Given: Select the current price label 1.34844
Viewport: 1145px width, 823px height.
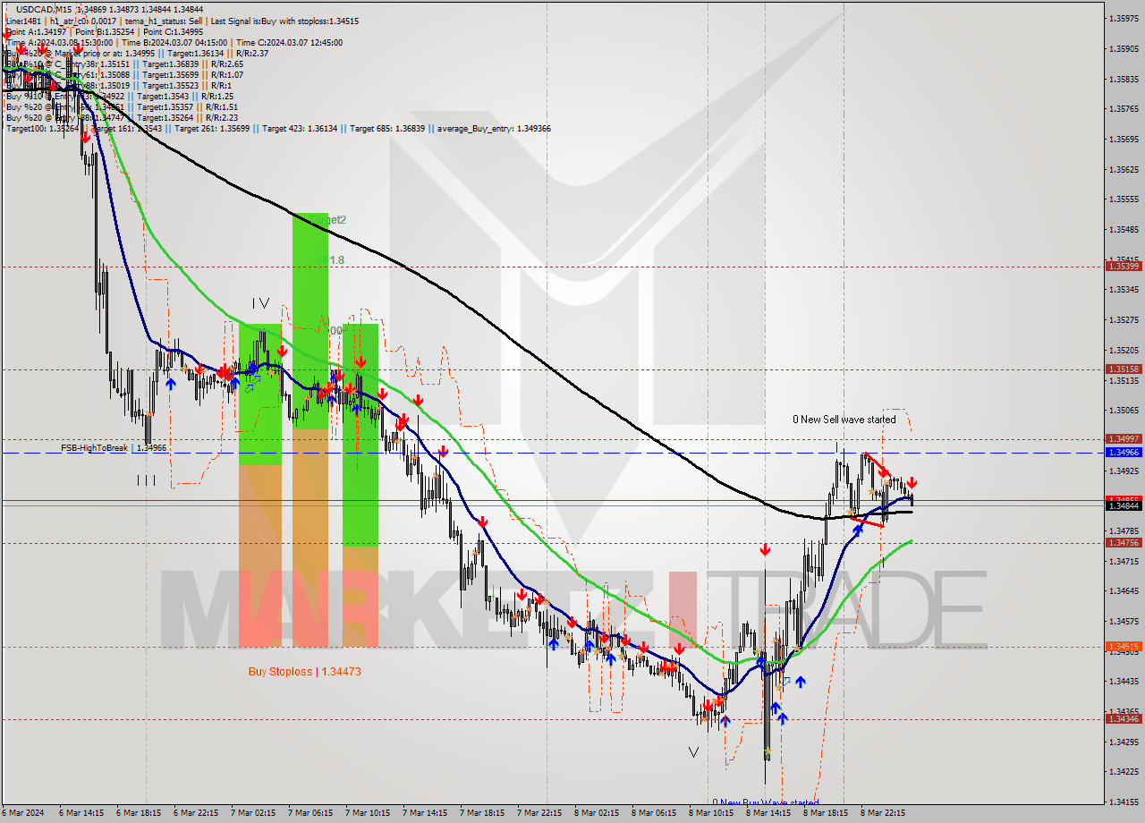Looking at the screenshot, I should pyautogui.click(x=1124, y=505).
